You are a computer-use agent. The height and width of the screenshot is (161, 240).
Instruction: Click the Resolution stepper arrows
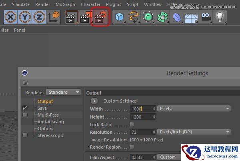pyautogui.click(x=154, y=132)
